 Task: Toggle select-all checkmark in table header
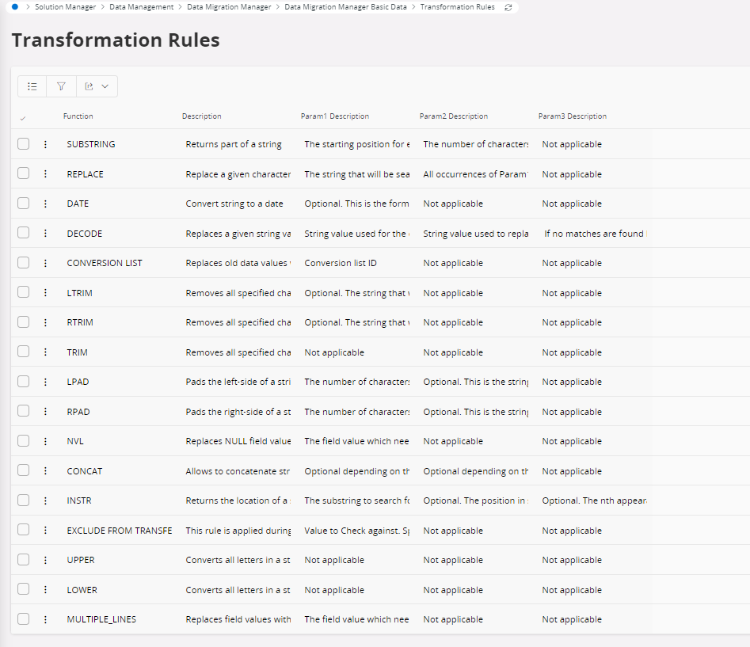[x=23, y=117]
